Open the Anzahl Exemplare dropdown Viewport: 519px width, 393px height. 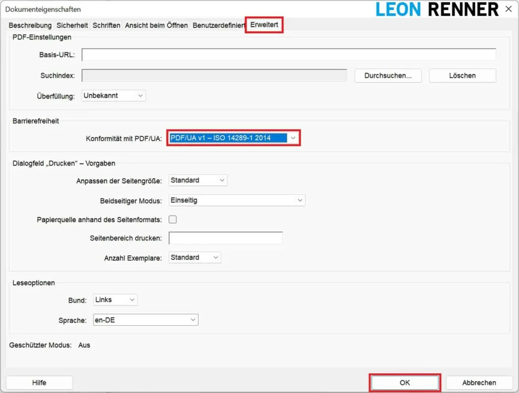195,257
